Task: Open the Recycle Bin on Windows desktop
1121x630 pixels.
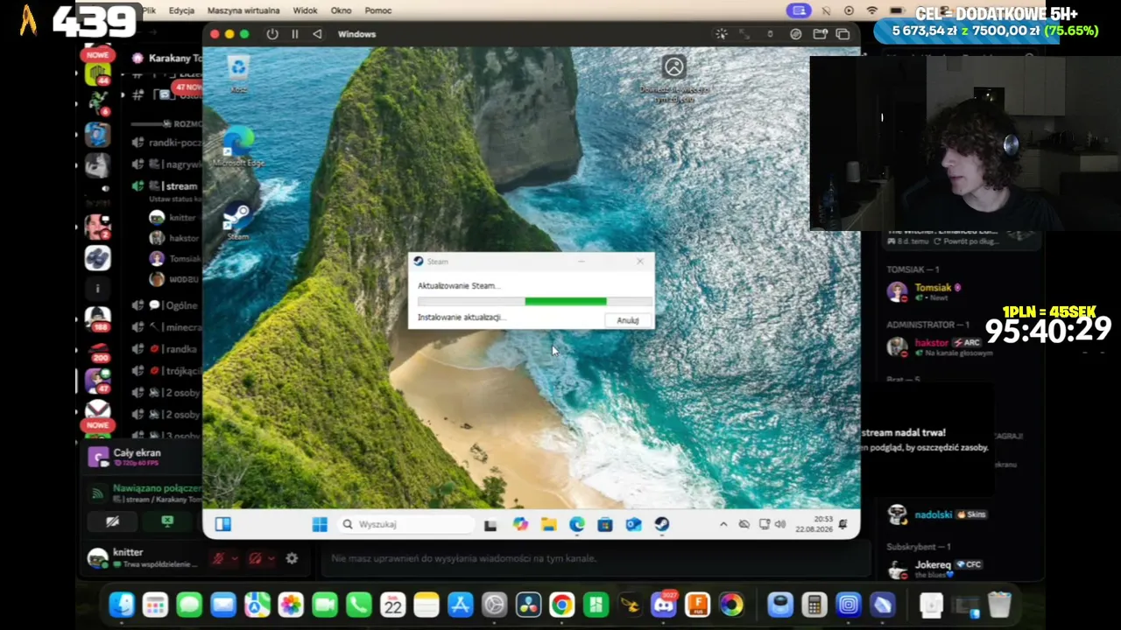Action: tap(238, 73)
